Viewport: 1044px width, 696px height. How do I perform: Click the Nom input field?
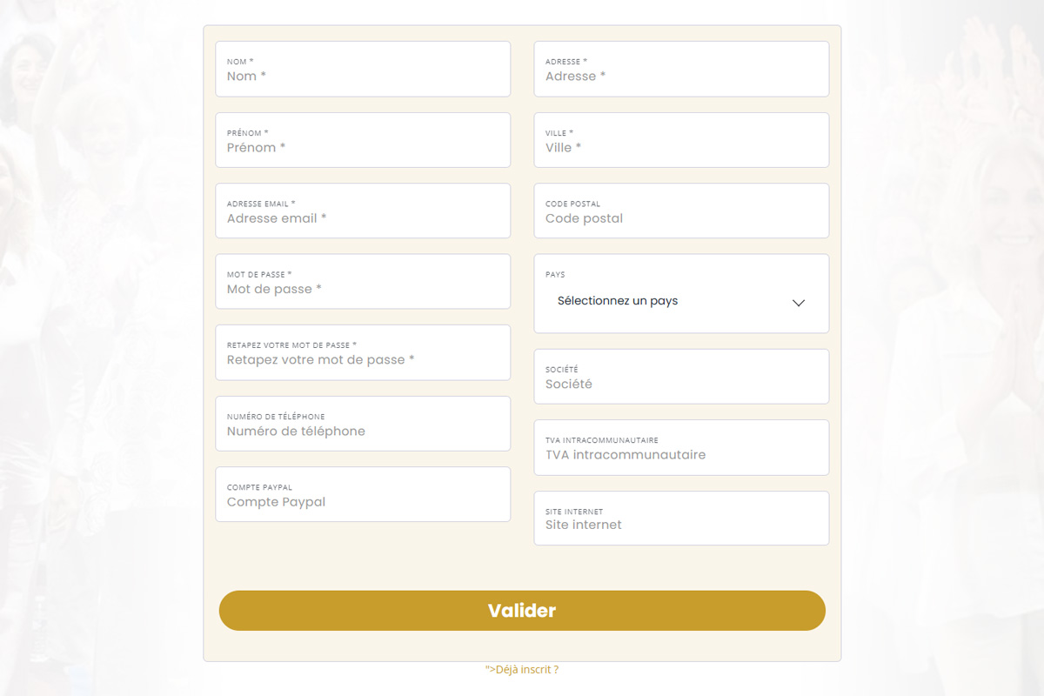362,76
